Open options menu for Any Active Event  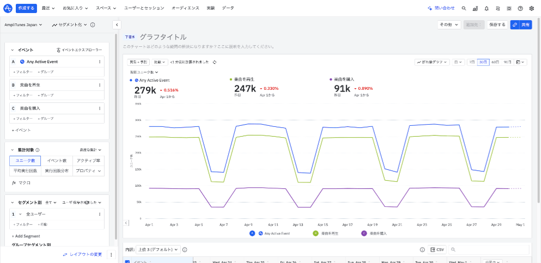[100, 62]
